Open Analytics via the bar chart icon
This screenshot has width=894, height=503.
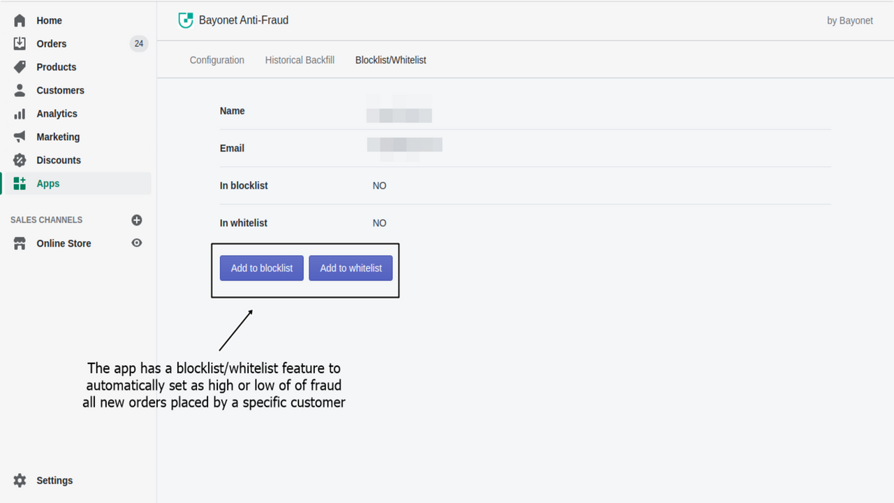coord(19,113)
